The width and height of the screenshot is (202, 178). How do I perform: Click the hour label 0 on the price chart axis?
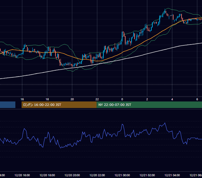tap(122, 99)
